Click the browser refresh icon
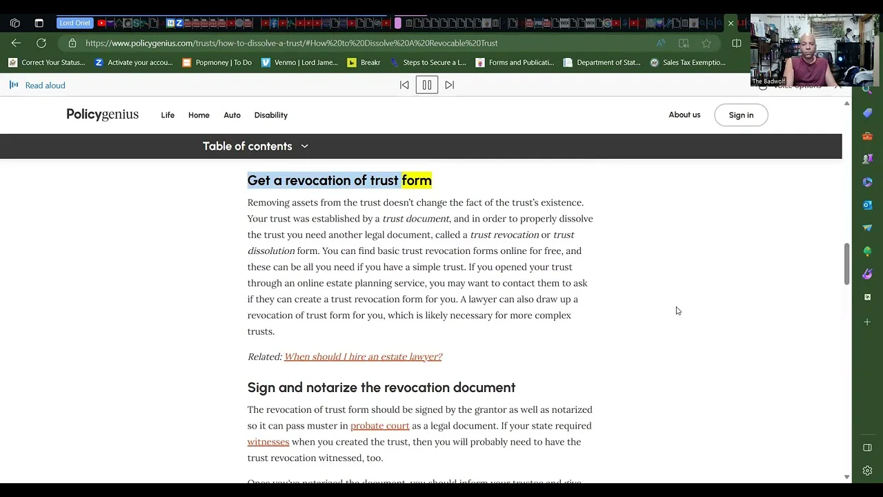This screenshot has width=883, height=497. pyautogui.click(x=41, y=43)
